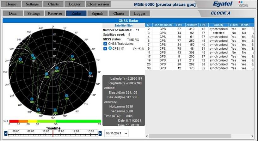Click the G03 satellite marker on radar

90,73
